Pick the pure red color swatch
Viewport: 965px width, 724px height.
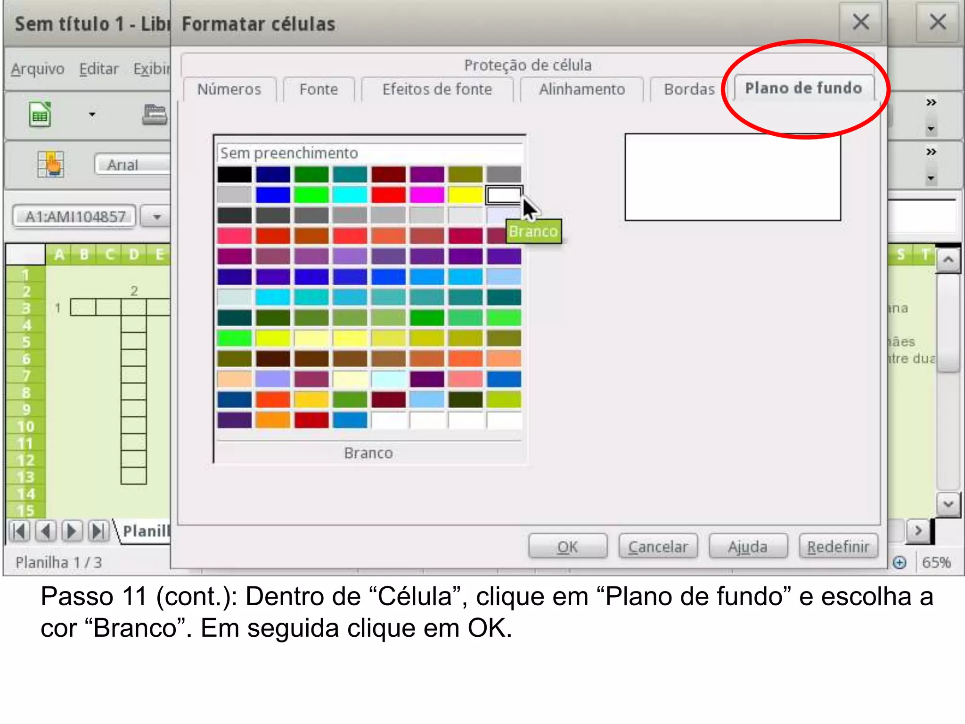(x=388, y=195)
